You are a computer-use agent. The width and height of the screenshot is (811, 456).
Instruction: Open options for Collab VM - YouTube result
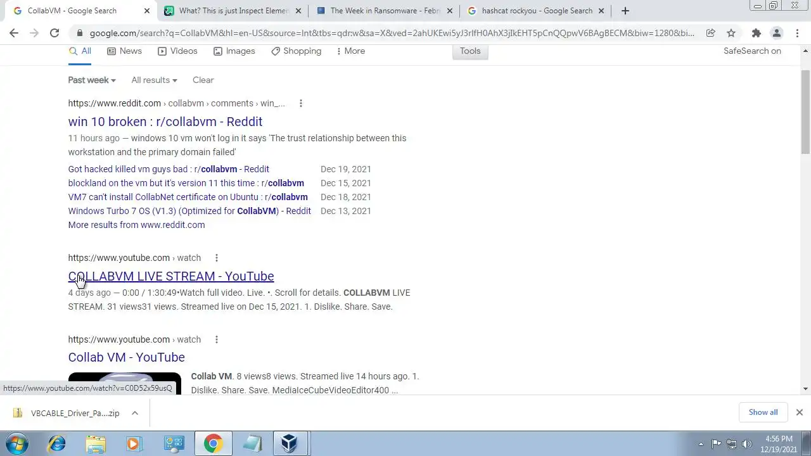tap(217, 339)
